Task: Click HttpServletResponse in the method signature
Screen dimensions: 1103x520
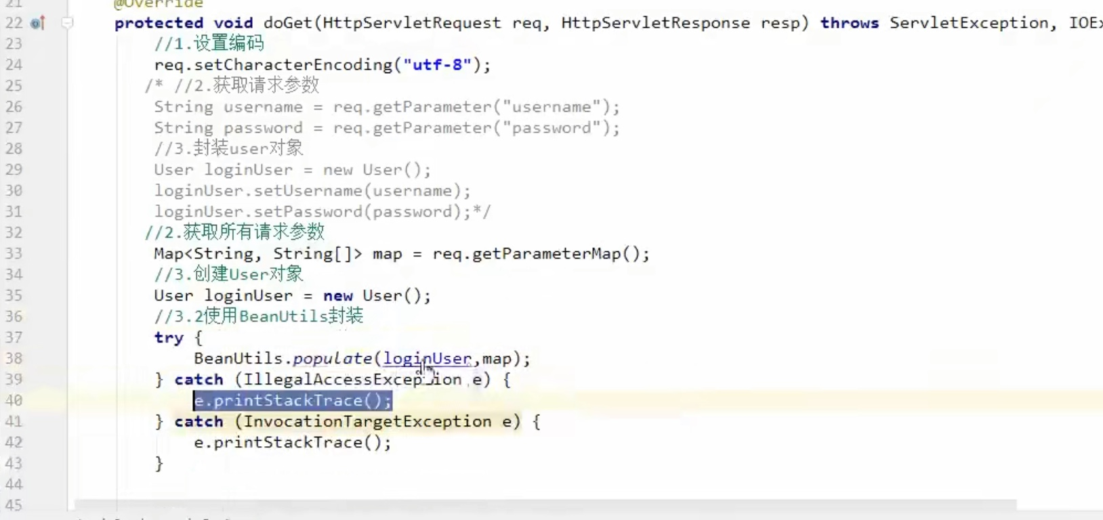Action: tap(656, 23)
